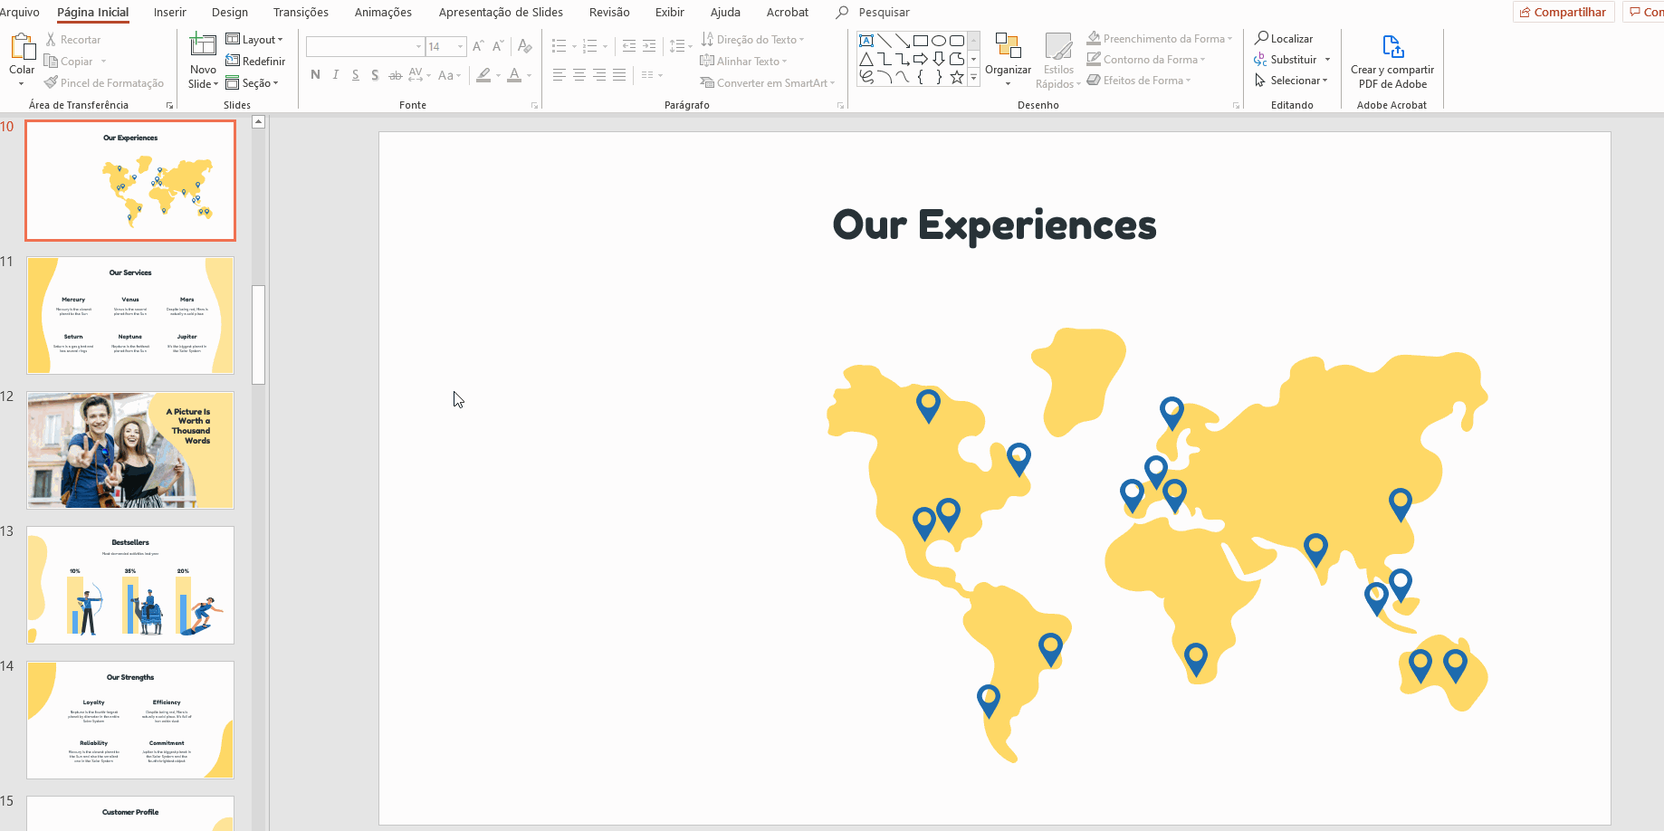Click the numbered list icon
1664x831 pixels.
tap(590, 46)
